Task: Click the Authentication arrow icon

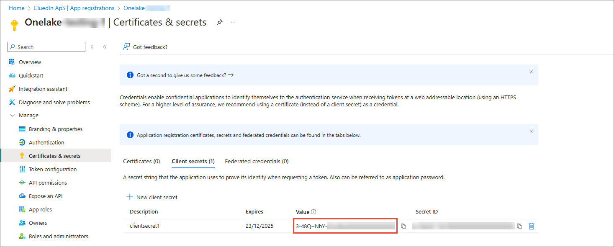Action: point(22,142)
